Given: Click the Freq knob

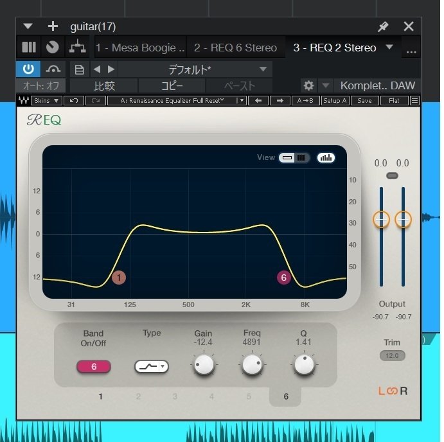Looking at the screenshot, I should 252,364.
